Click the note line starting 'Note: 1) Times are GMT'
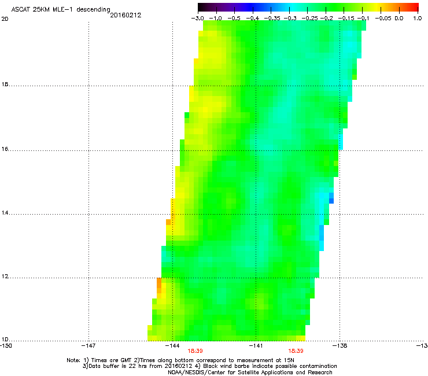Viewport: 428px width, 376px height. pos(180,360)
